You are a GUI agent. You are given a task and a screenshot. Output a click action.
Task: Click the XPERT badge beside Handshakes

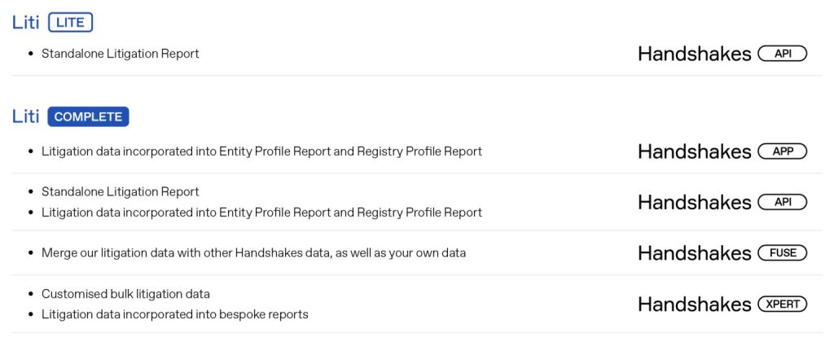tap(782, 304)
